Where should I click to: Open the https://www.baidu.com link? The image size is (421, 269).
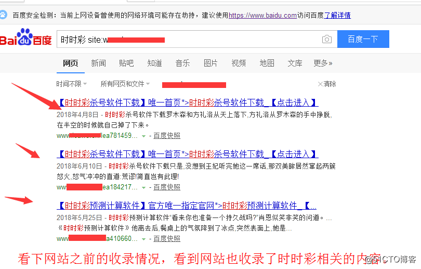262,15
